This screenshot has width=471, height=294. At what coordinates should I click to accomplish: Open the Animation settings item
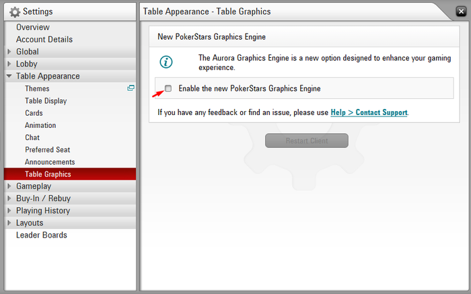[40, 125]
